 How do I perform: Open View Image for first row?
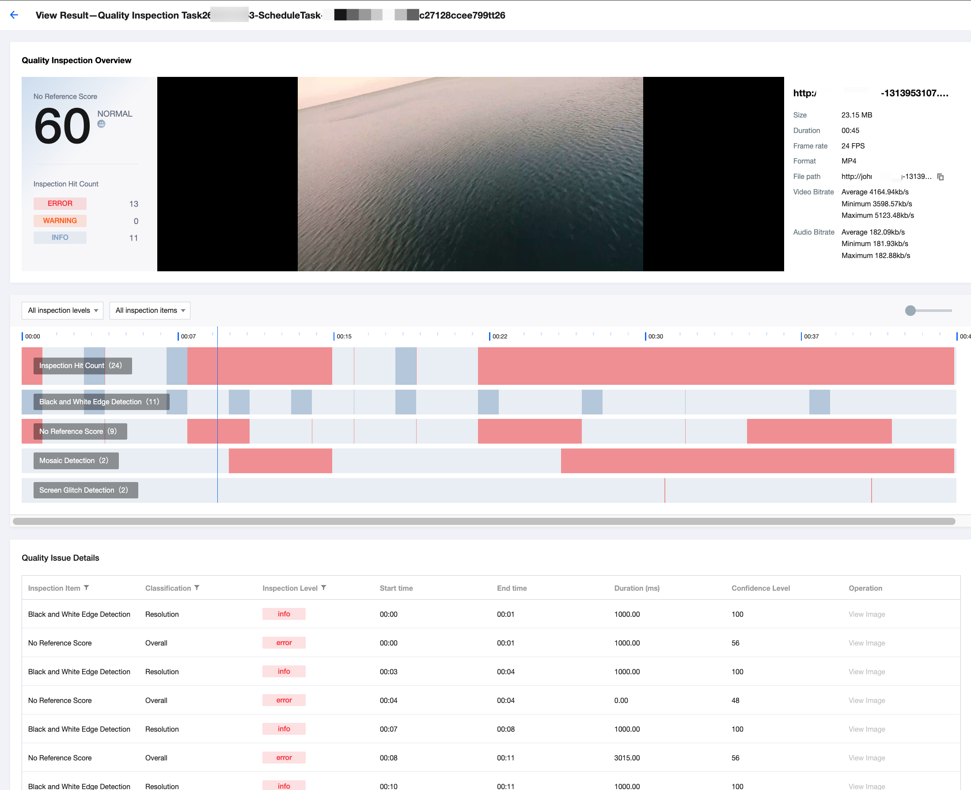click(866, 614)
